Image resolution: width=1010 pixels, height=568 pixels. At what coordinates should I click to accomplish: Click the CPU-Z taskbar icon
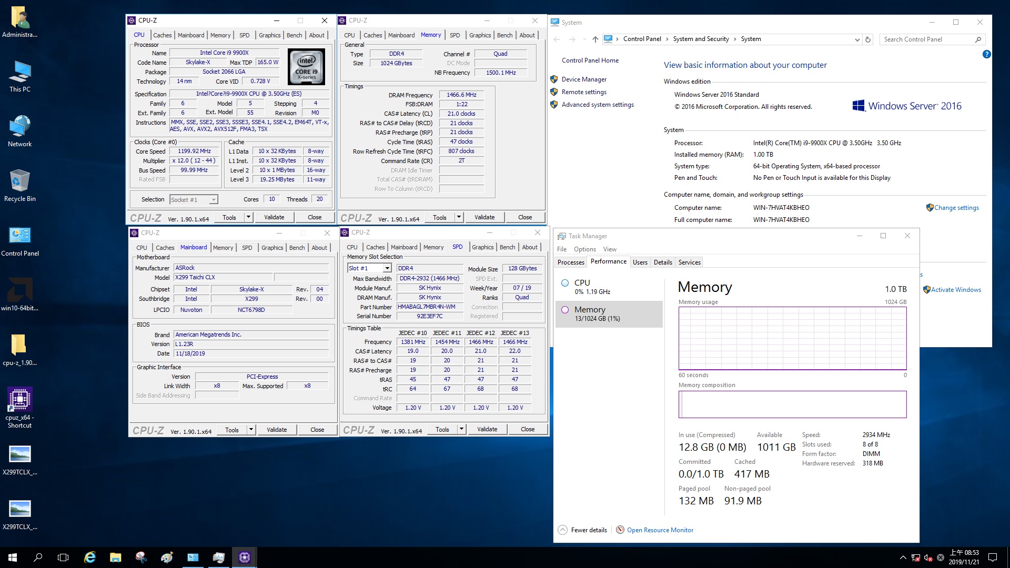click(x=244, y=557)
